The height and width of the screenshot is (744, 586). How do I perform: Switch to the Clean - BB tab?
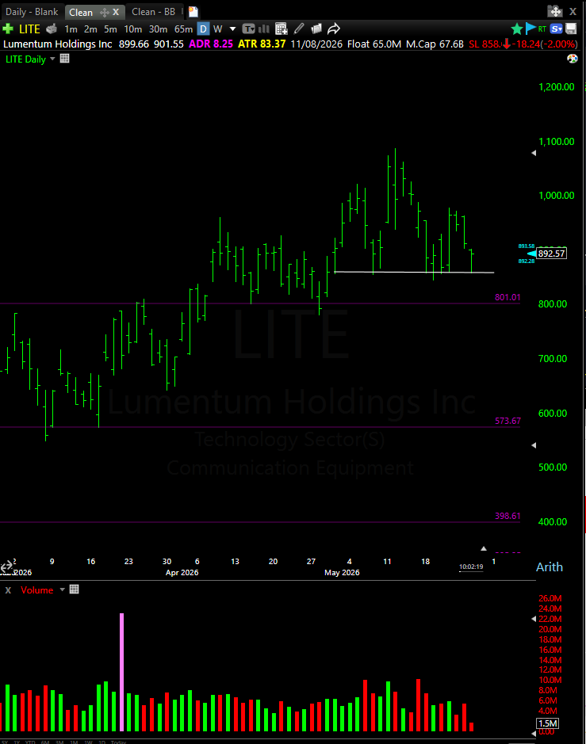coord(153,12)
